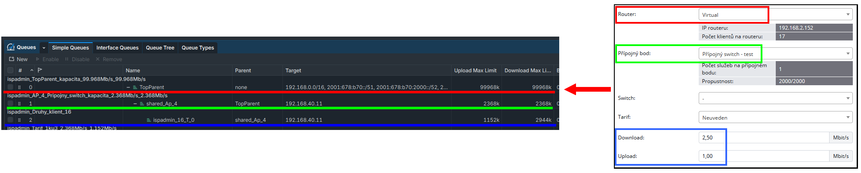Open the Přípojný bod dropdown
The image size is (861, 173).
(x=775, y=54)
